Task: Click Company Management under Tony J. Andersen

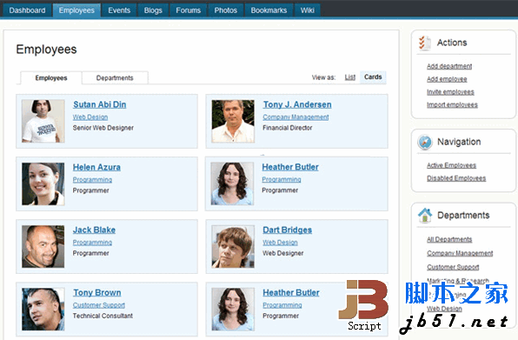Action: (x=296, y=117)
